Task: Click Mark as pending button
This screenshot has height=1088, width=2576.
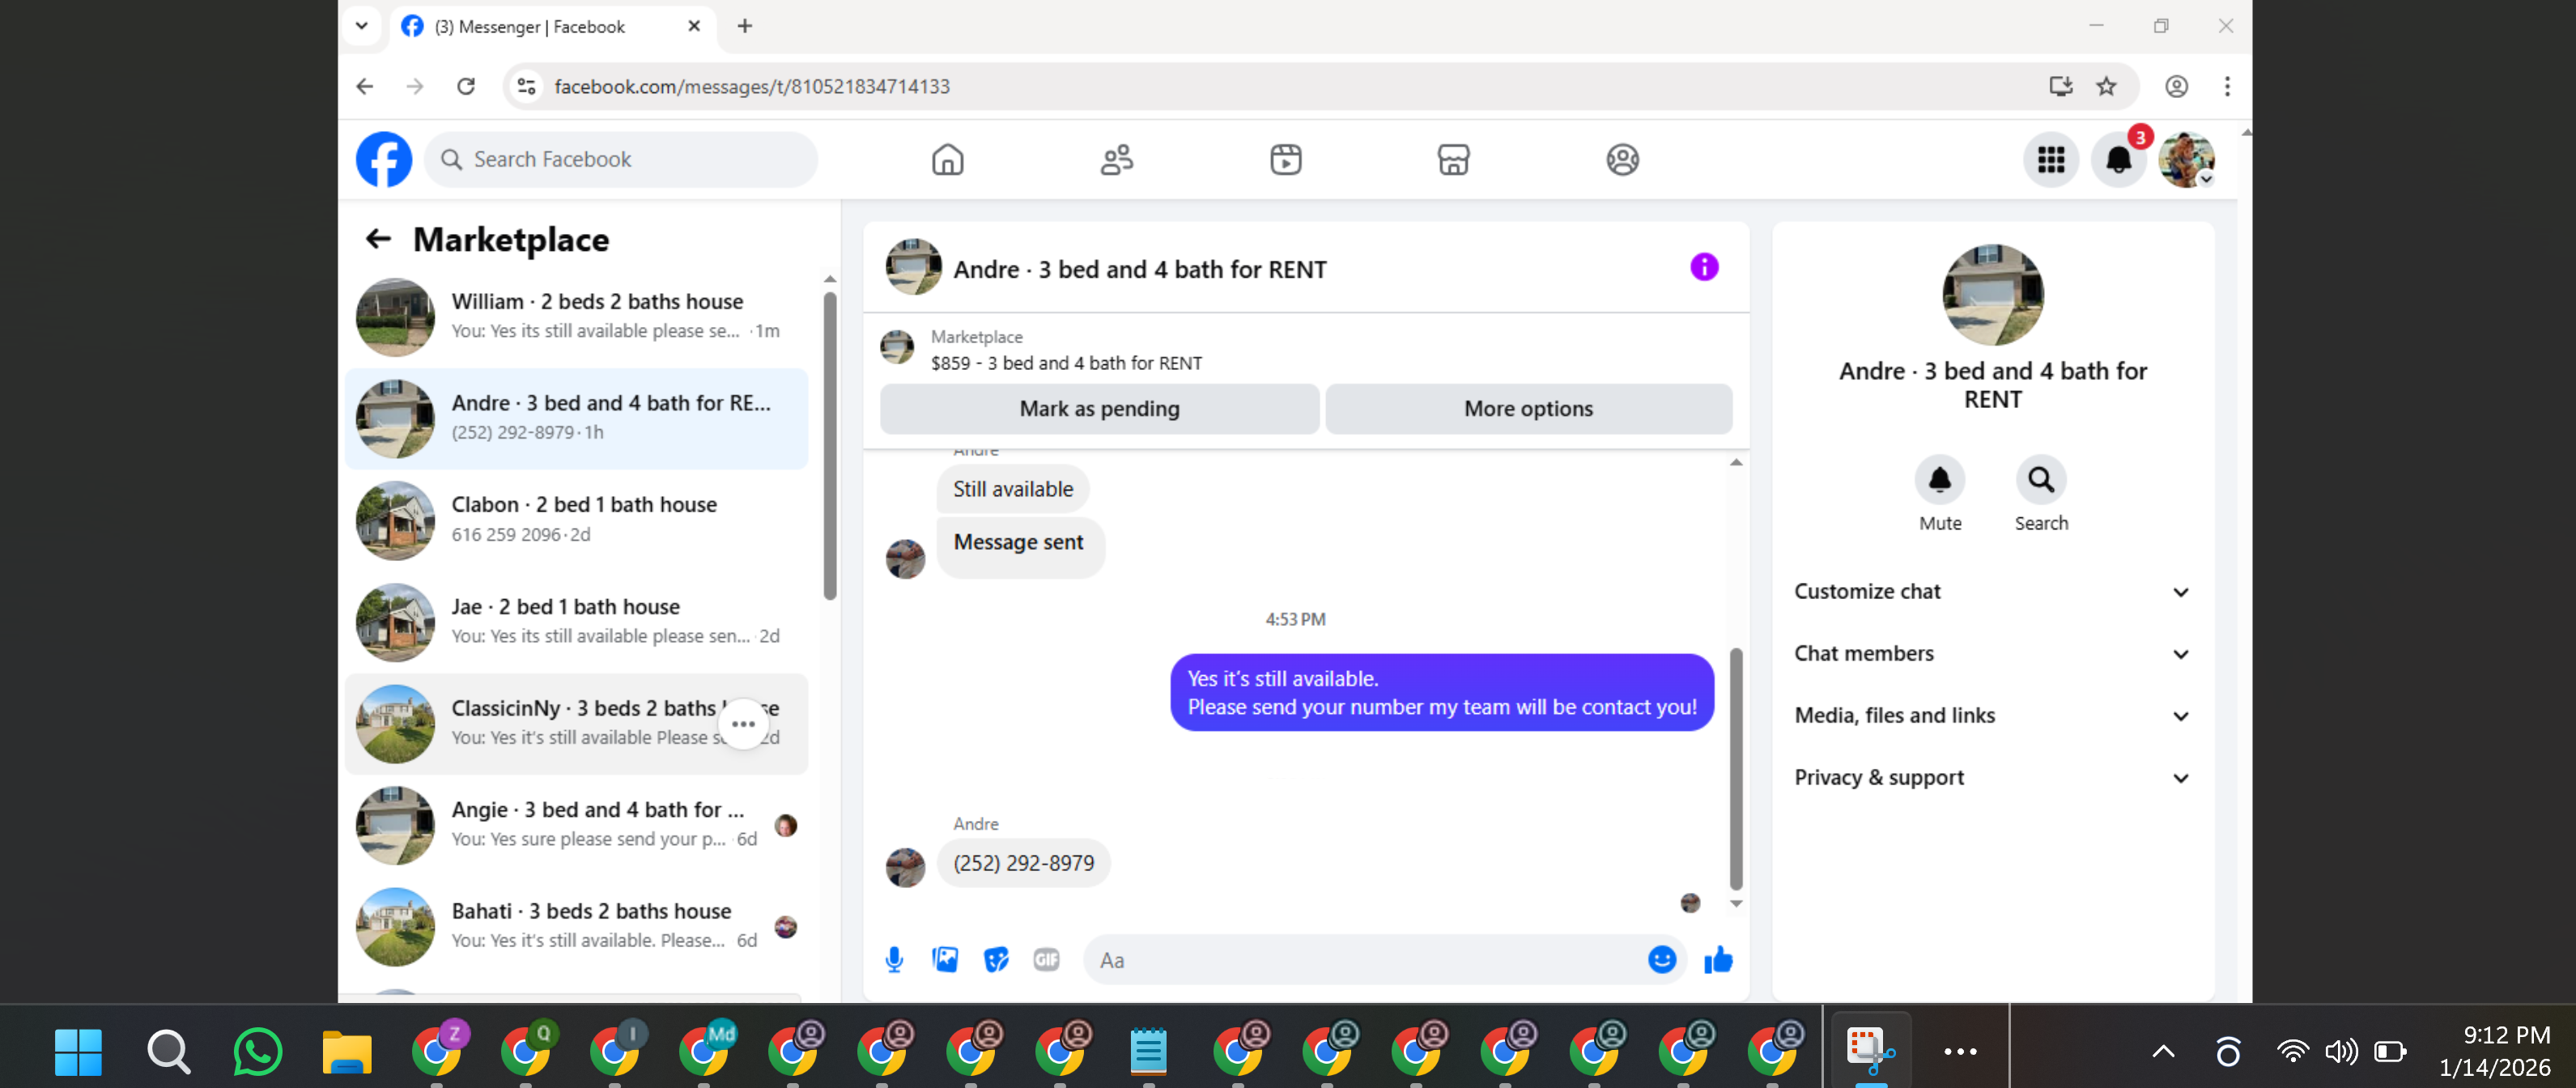Action: tap(1099, 409)
